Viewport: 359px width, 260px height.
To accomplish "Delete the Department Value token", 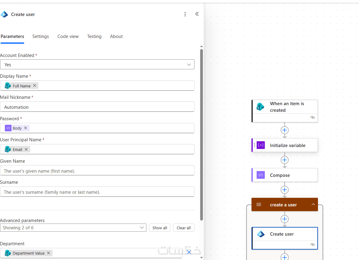I will [49, 253].
